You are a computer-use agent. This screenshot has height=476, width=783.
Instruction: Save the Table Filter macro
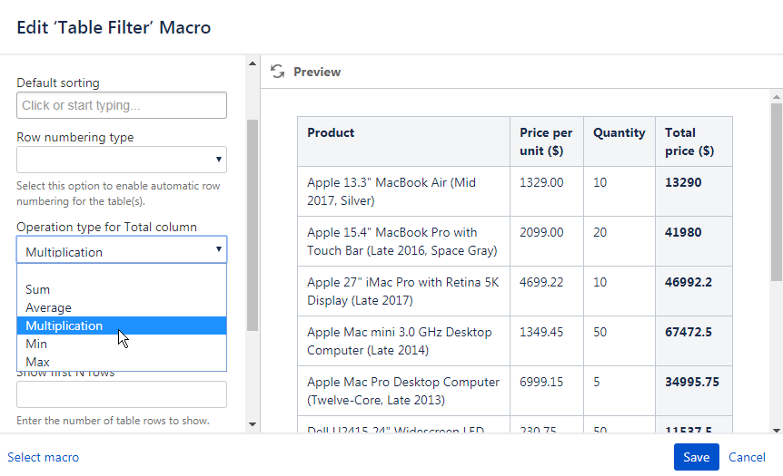pyautogui.click(x=696, y=457)
